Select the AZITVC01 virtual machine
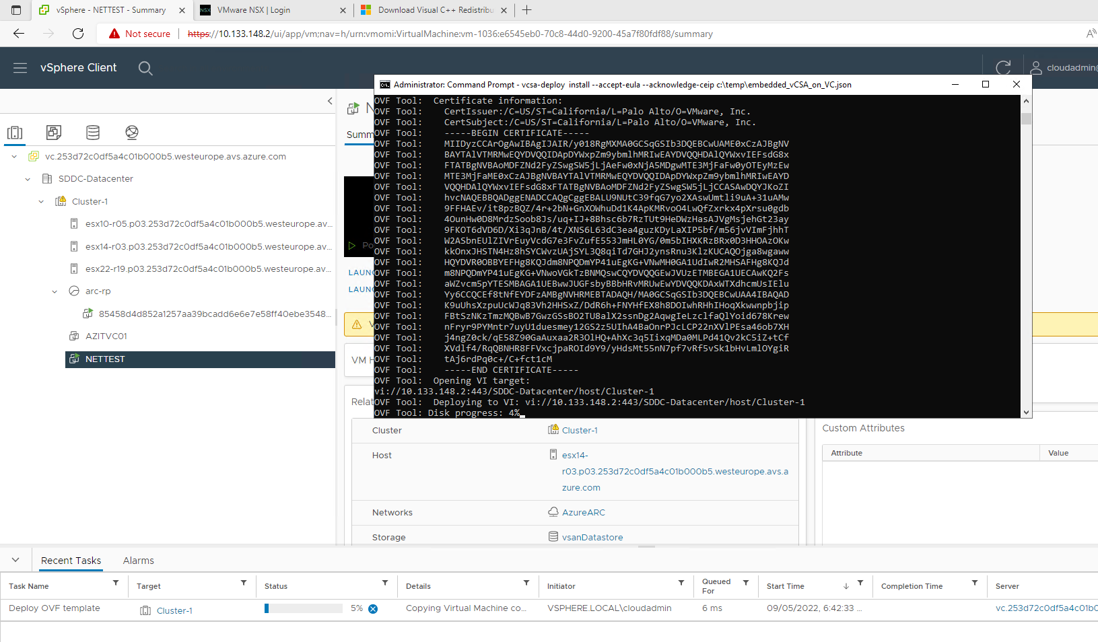The width and height of the screenshot is (1098, 642). (106, 336)
